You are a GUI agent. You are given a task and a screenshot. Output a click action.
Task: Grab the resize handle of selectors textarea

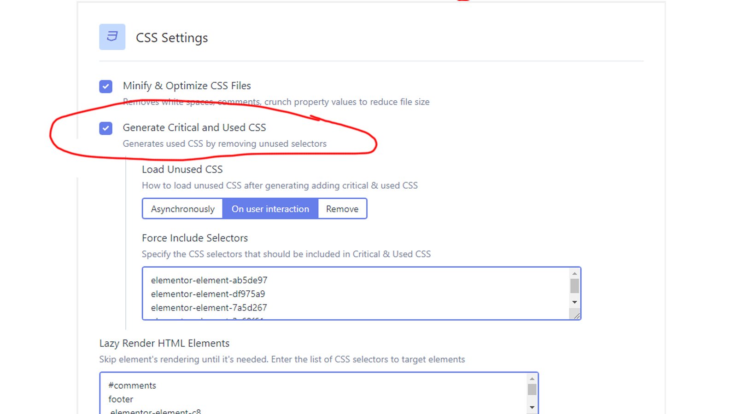coord(576,316)
